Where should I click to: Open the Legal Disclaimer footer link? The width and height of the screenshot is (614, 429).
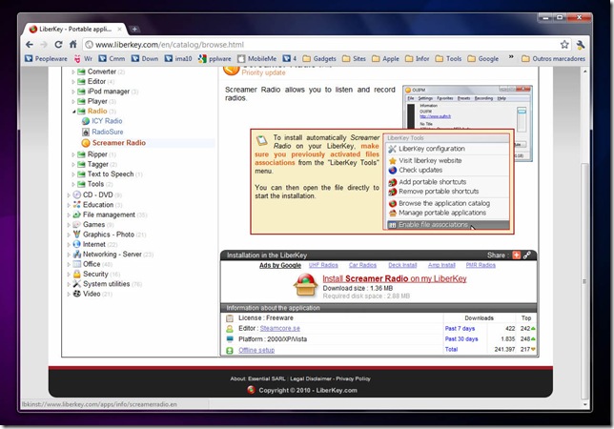click(311, 378)
